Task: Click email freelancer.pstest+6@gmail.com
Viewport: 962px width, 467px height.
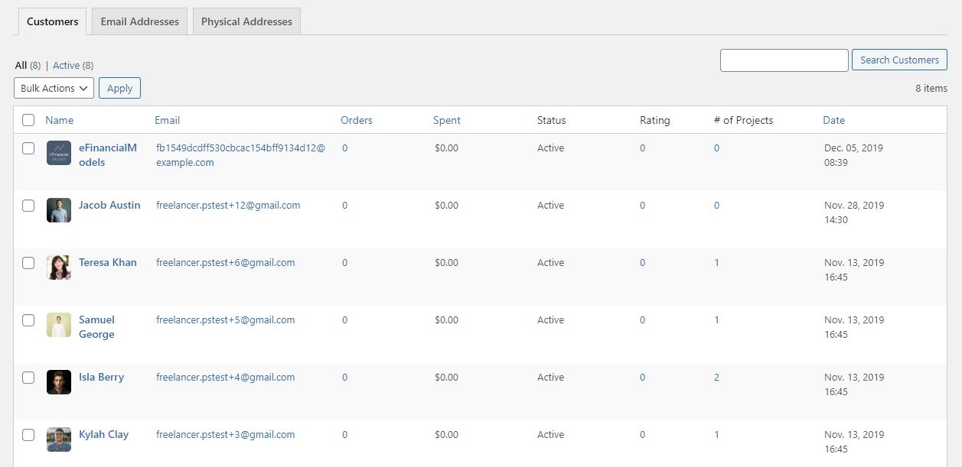Action: [226, 262]
